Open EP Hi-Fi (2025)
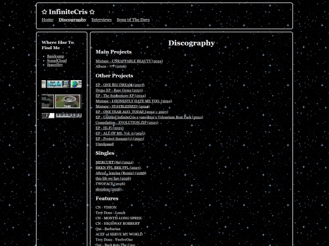 point(110,128)
